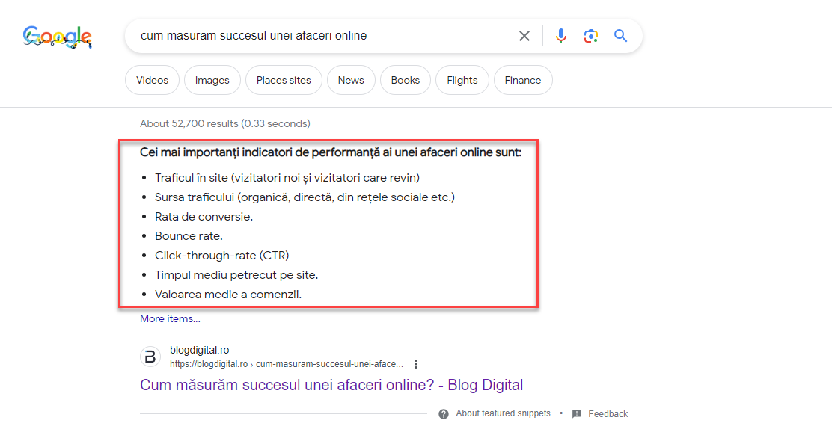
Task: Switch to the Images tab
Action: click(212, 80)
